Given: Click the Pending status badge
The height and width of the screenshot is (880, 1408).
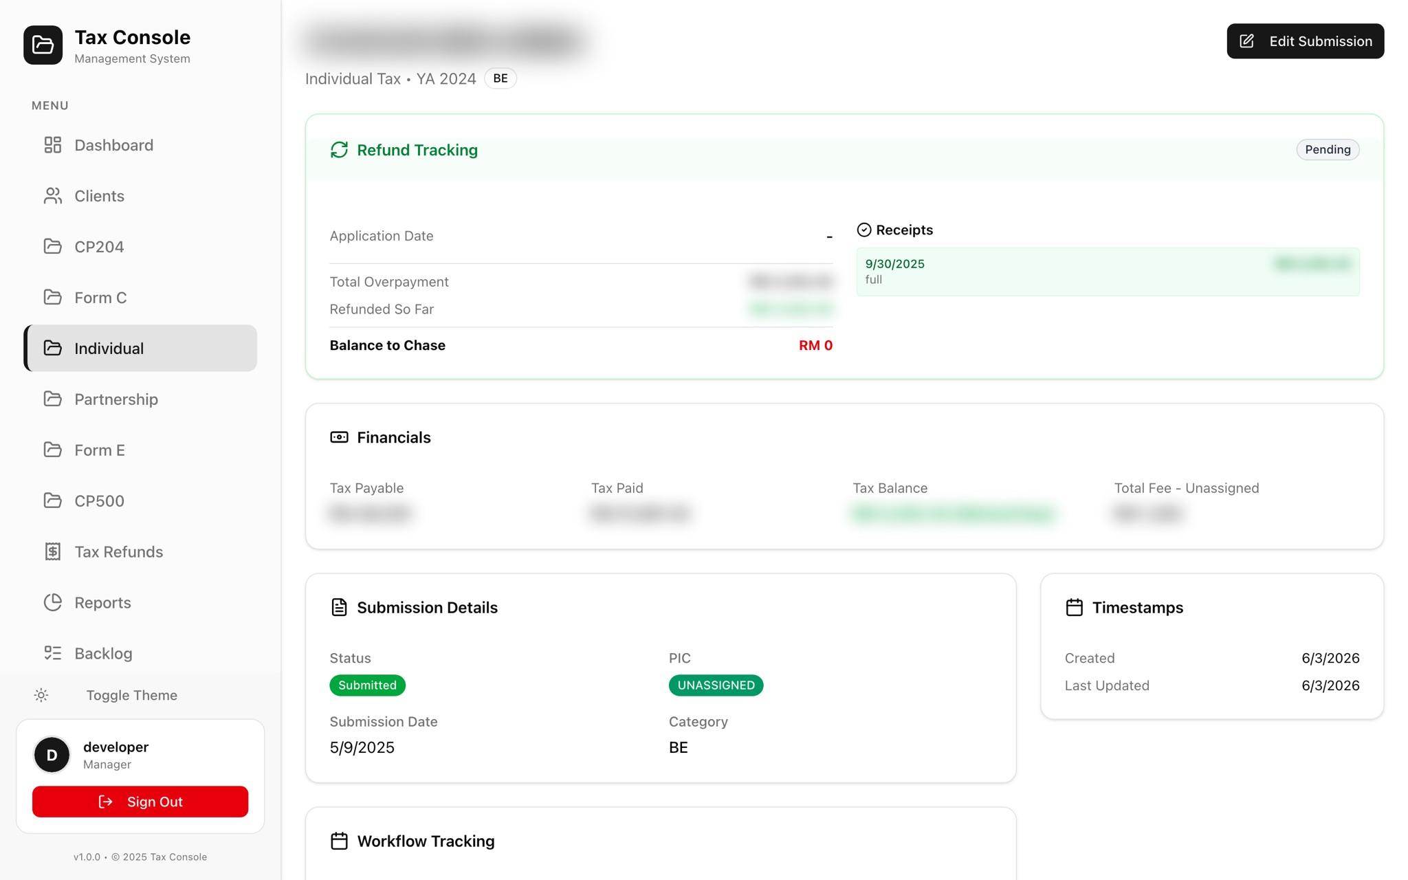Looking at the screenshot, I should (1328, 149).
